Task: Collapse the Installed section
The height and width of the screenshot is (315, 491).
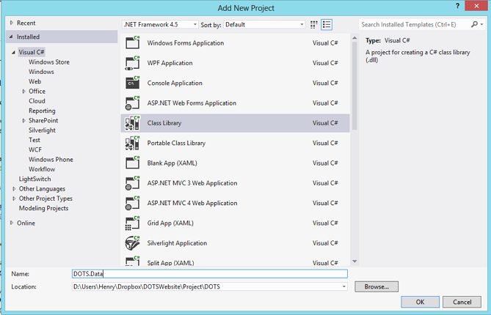Action: pos(11,37)
